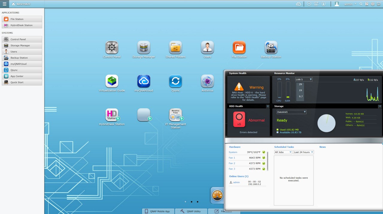The width and height of the screenshot is (383, 214).
Task: Click the admin profile picture
Action: (x=337, y=4)
